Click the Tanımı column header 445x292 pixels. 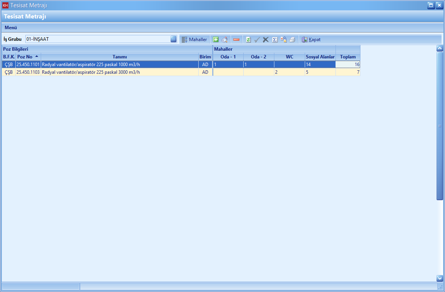click(x=120, y=57)
